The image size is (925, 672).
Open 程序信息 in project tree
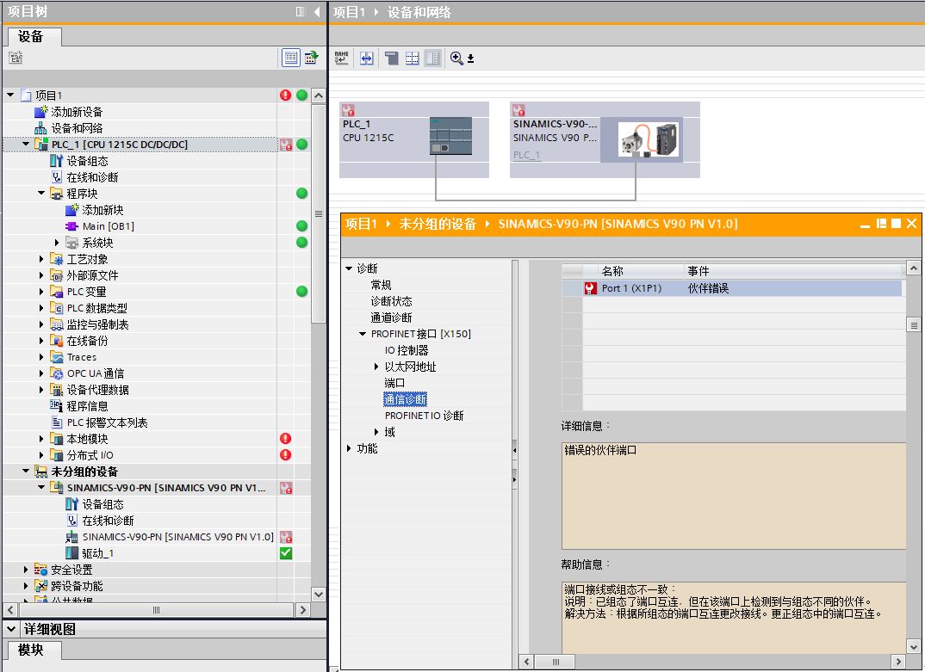click(x=87, y=406)
